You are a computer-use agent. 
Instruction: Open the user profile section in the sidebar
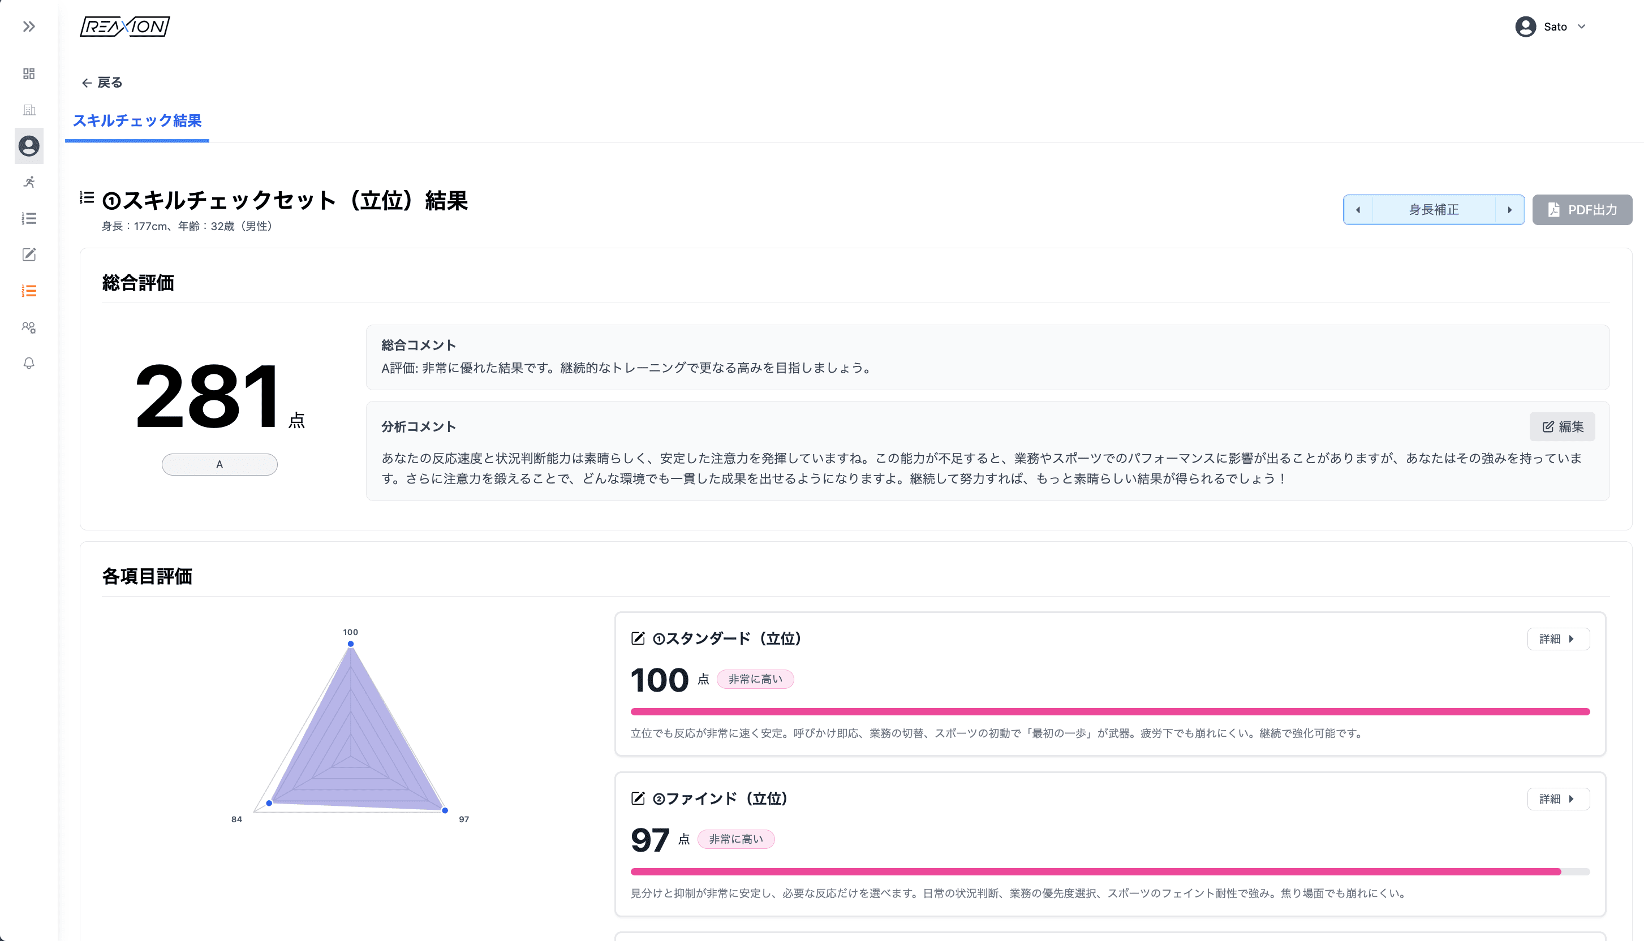[28, 146]
